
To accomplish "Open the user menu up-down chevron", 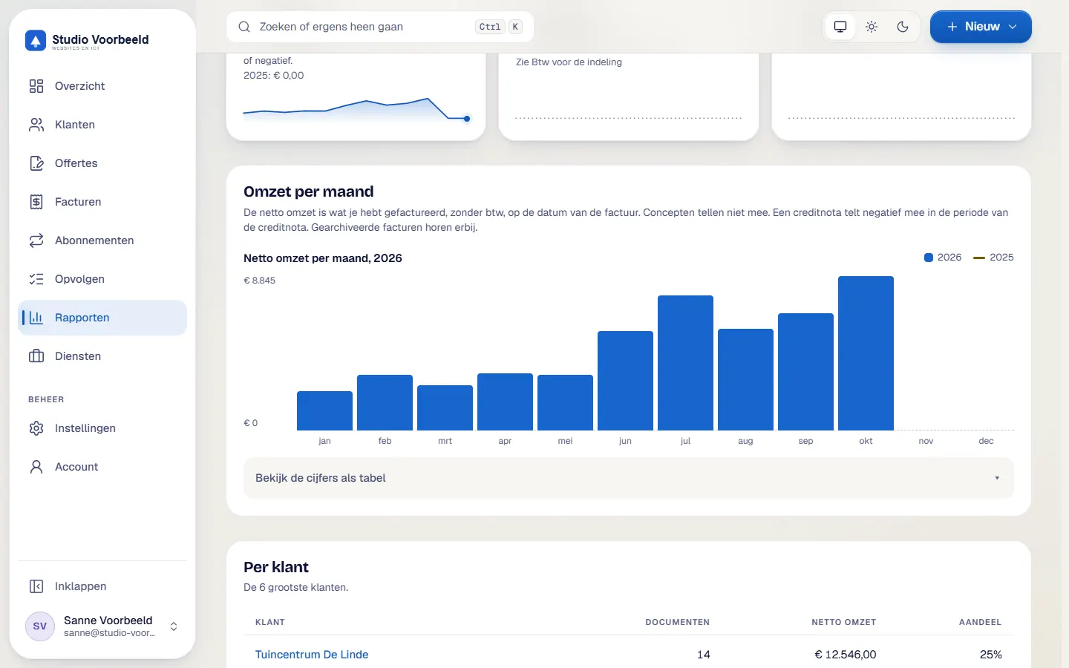I will [x=174, y=626].
